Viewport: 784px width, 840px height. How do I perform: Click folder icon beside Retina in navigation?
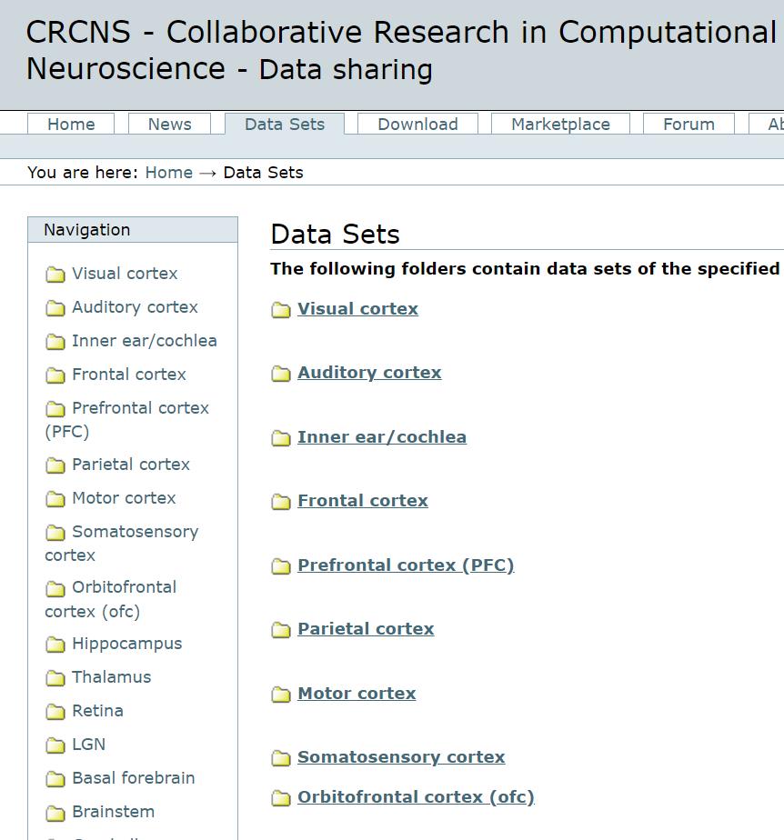coord(55,712)
